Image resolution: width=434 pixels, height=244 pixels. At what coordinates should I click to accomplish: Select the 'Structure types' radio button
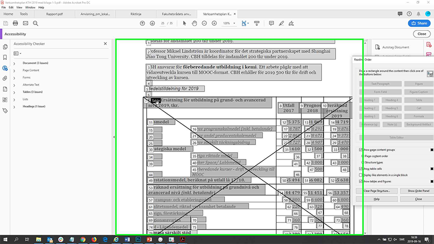[362, 162]
